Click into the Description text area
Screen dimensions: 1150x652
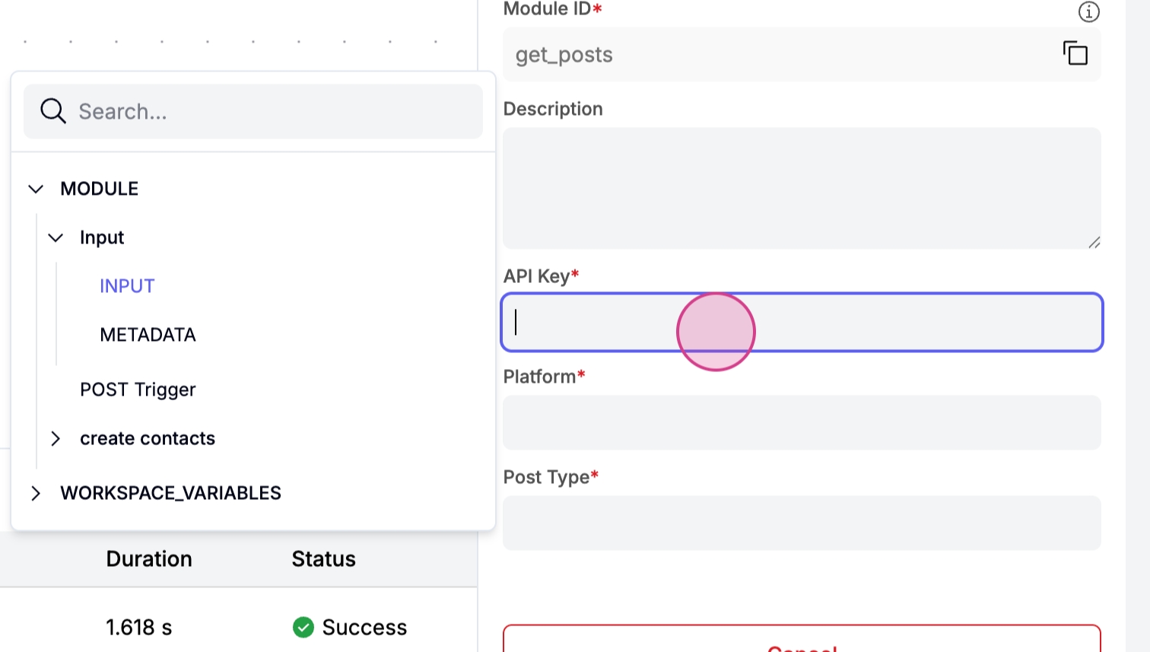[x=801, y=188]
